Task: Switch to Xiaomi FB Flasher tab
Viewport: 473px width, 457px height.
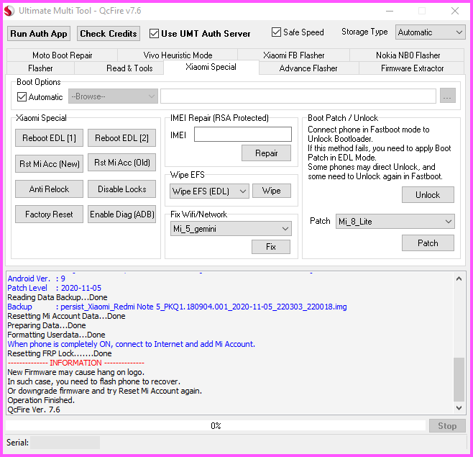Action: (x=293, y=55)
